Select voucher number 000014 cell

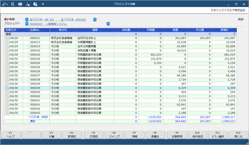(x=39, y=46)
